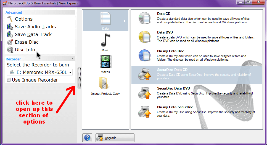
Task: Click the side panel toggle handle
Action: pyautogui.click(x=79, y=78)
